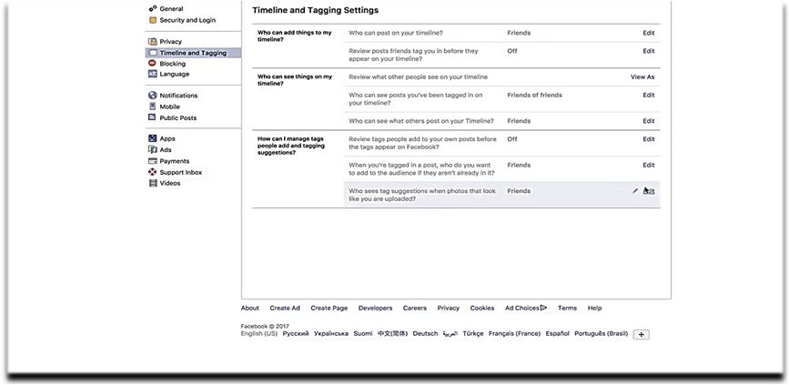The width and height of the screenshot is (789, 385).
Task: Open the Terms footer link
Action: pyautogui.click(x=567, y=308)
